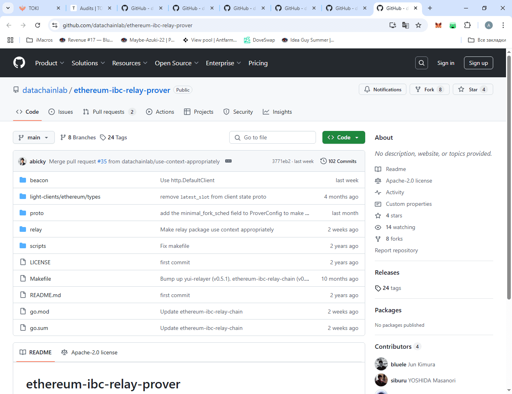
Task: Click the install app icon in address bar
Action: pyautogui.click(x=393, y=25)
